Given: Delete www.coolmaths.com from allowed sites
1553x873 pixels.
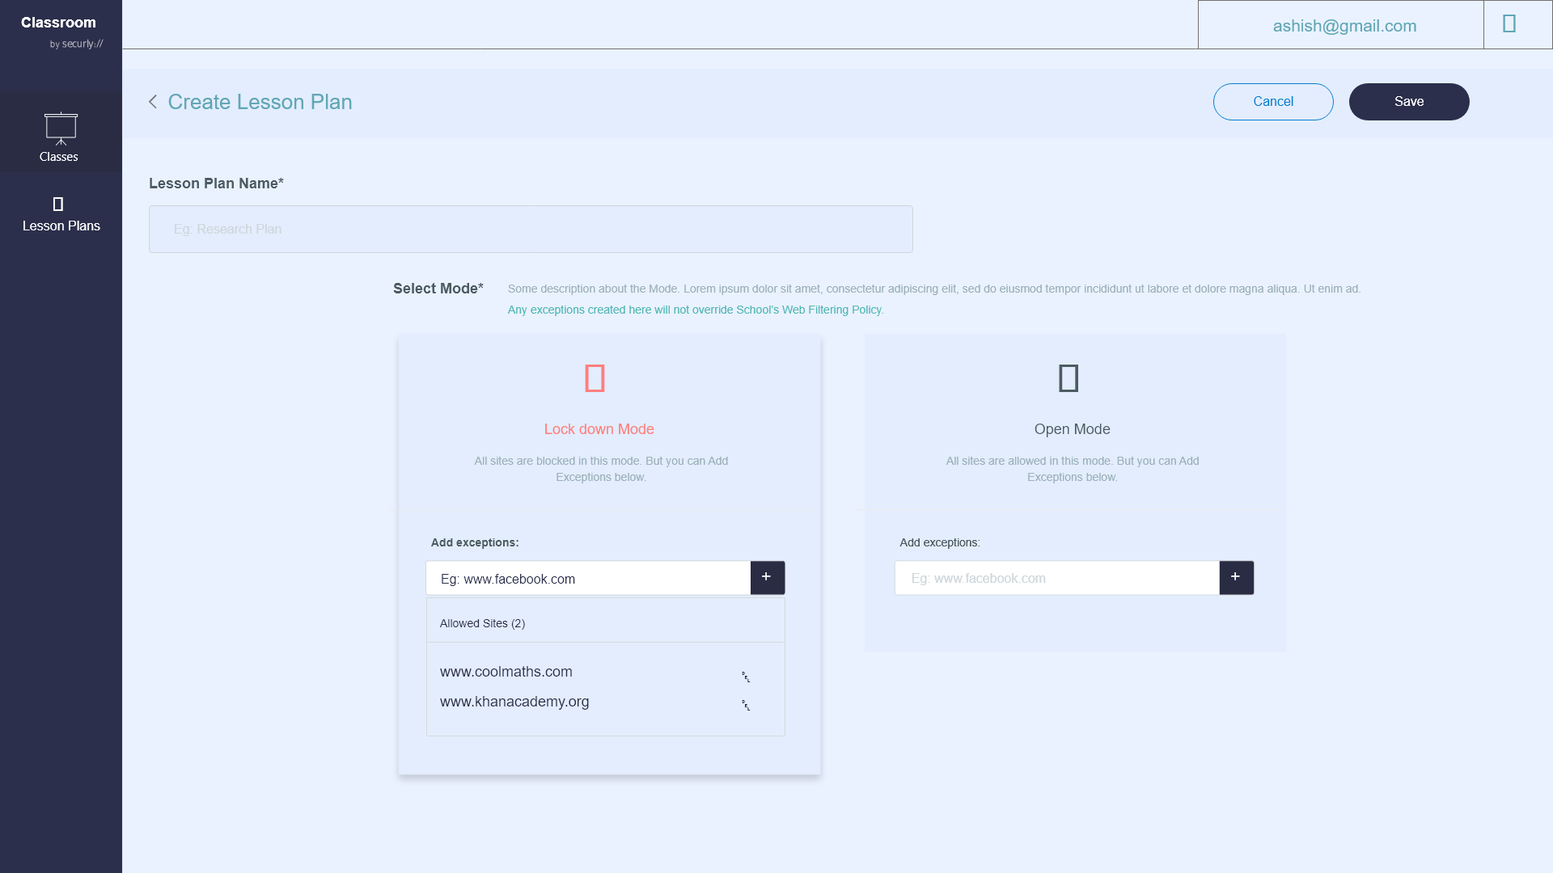Looking at the screenshot, I should (x=746, y=677).
